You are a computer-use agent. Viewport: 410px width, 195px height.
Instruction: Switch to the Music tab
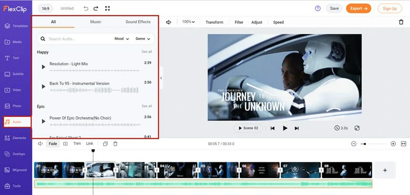click(x=96, y=22)
